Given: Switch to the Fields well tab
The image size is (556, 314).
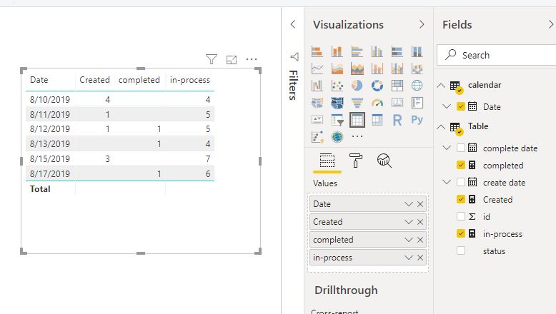Looking at the screenshot, I should tap(327, 161).
